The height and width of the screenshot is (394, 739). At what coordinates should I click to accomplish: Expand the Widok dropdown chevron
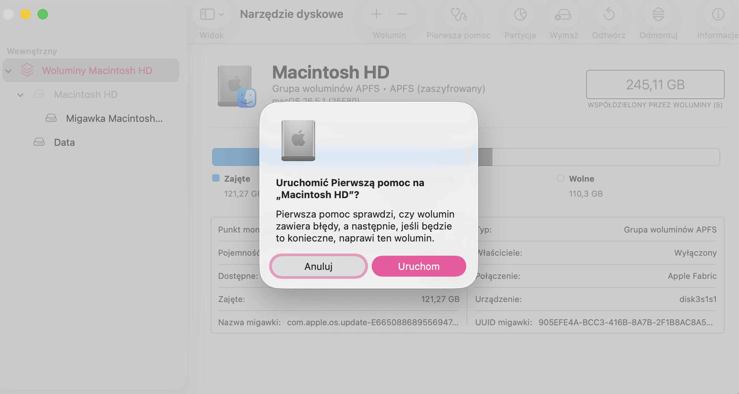pyautogui.click(x=221, y=15)
